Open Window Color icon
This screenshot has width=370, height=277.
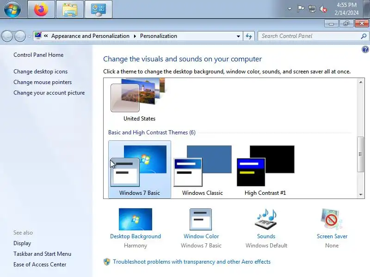tap(201, 219)
